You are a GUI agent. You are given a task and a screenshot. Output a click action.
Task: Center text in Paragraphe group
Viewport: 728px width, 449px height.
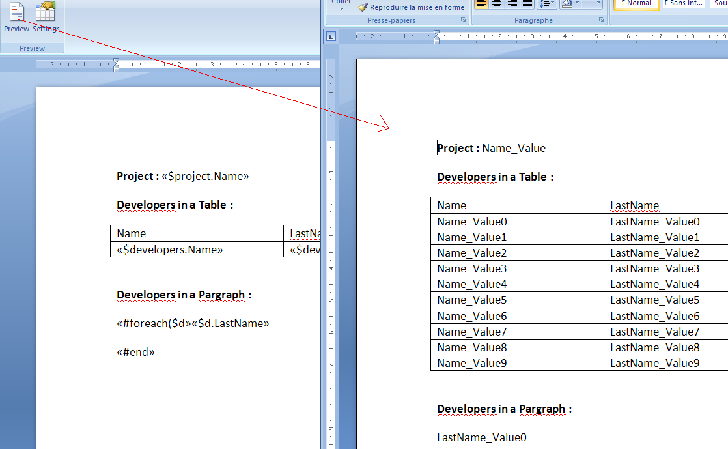pyautogui.click(x=497, y=4)
